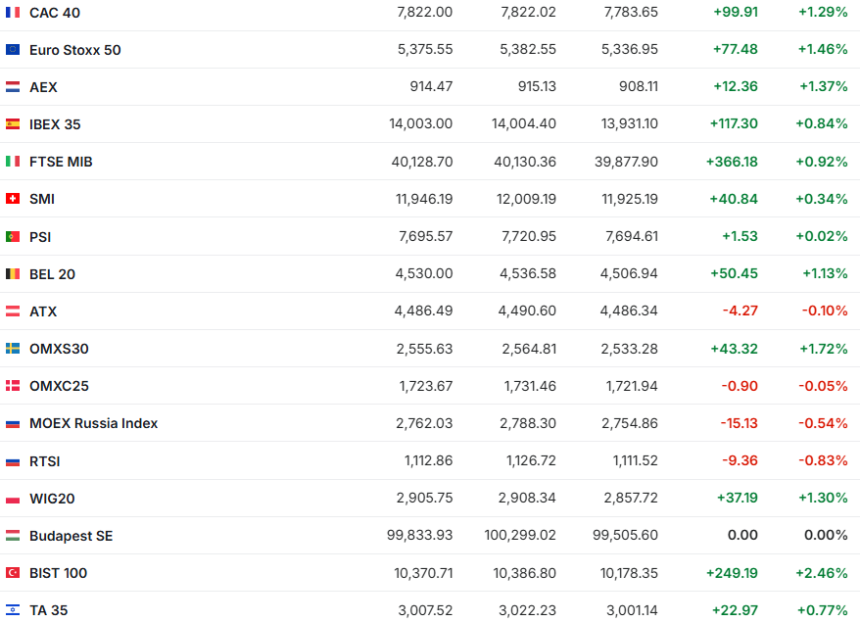Click the Belgium flag beside BEL 20
Viewport: 860px width, 622px height.
pos(13,274)
